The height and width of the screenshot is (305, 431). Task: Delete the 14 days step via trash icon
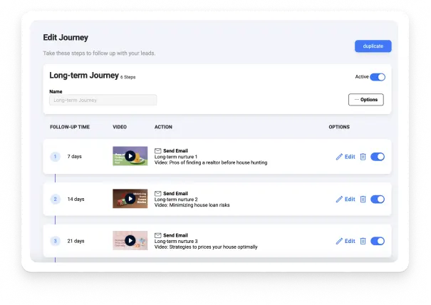[363, 200]
